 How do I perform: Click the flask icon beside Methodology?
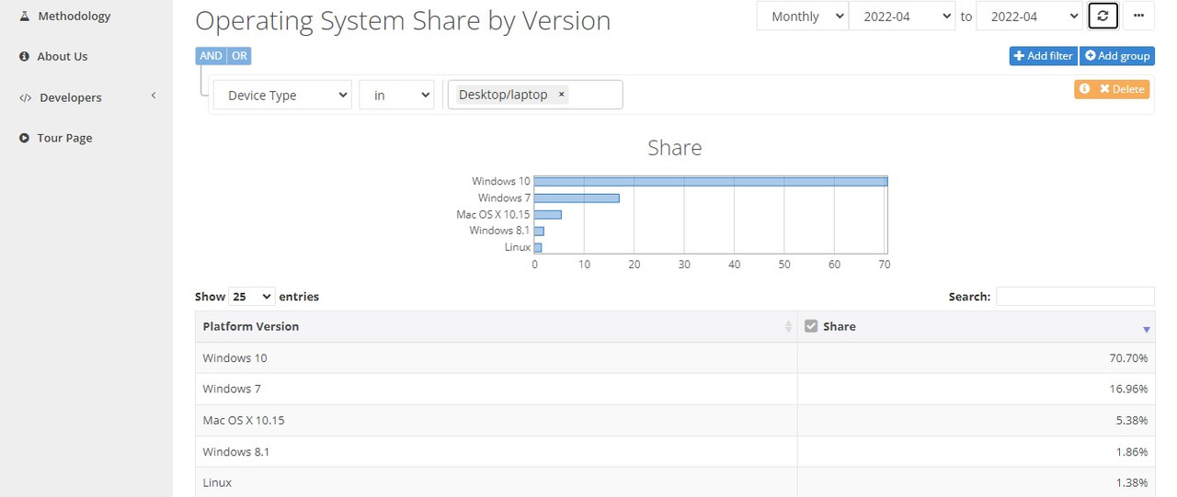(25, 16)
